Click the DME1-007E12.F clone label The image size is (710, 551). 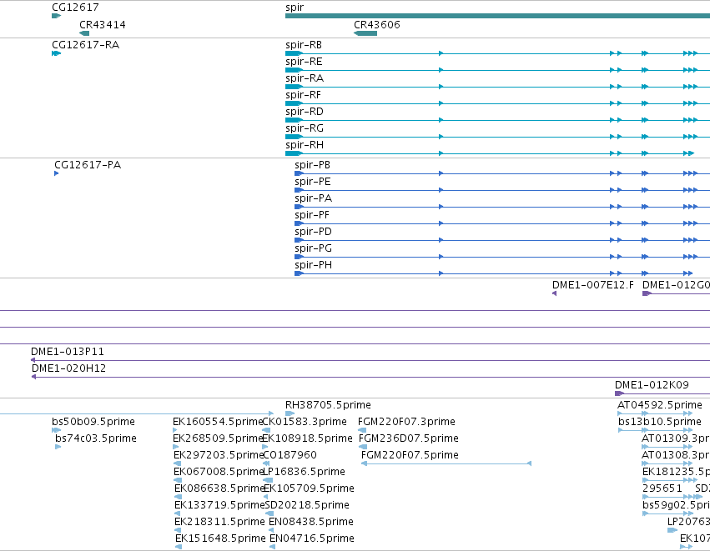tap(592, 285)
